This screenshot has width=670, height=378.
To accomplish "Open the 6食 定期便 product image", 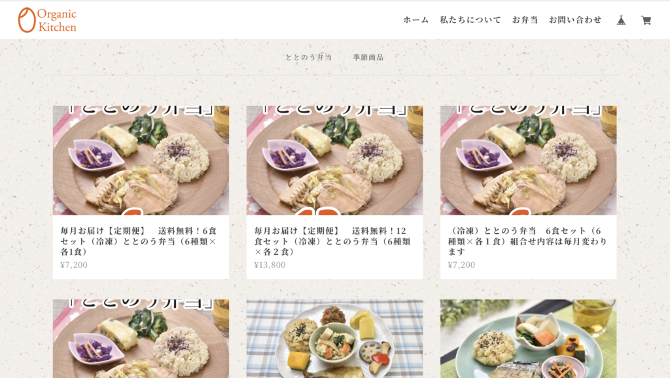I will [x=141, y=161].
